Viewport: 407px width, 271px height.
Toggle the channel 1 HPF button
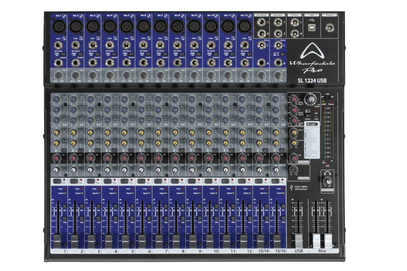63,54
